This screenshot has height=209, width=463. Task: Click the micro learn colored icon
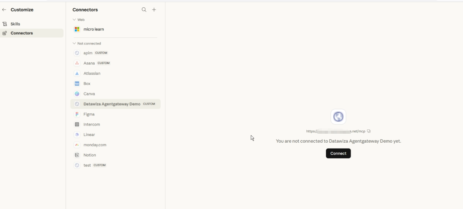pos(77,29)
